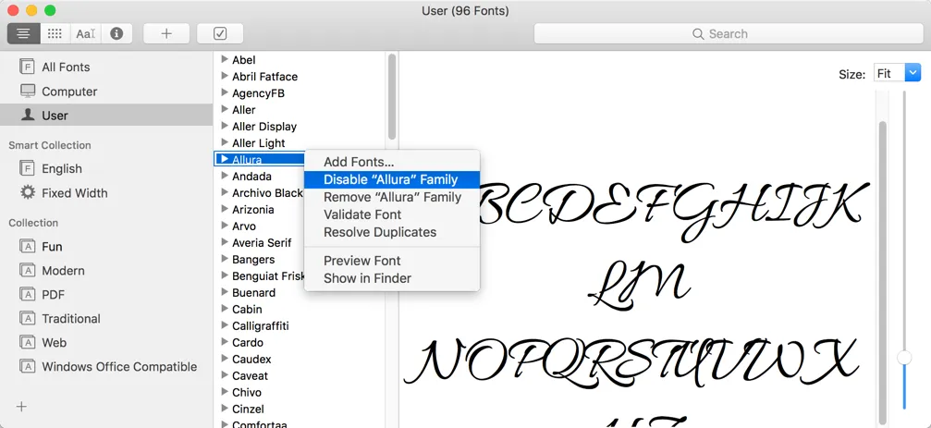Expand the Abel font family

click(x=225, y=59)
